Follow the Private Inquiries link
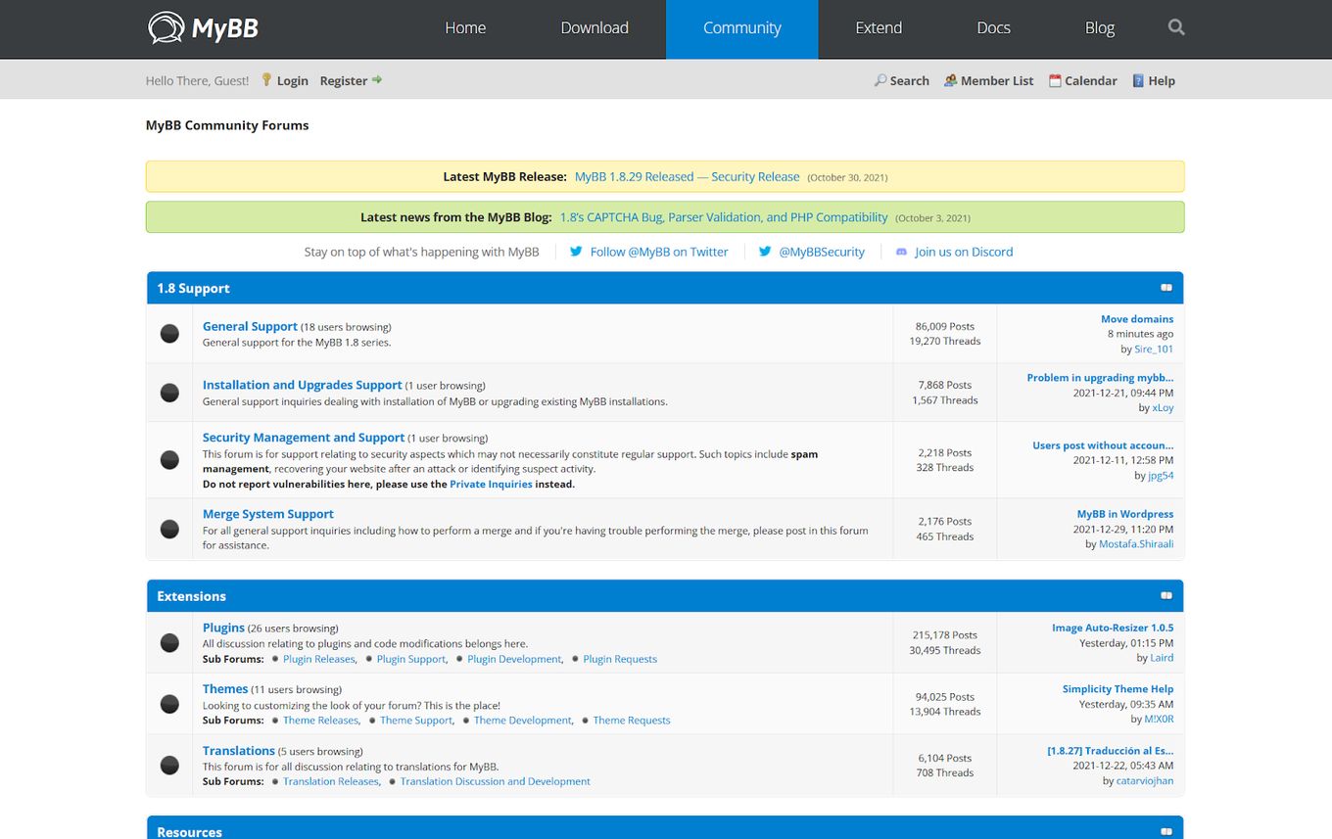The width and height of the screenshot is (1332, 839). pos(491,484)
